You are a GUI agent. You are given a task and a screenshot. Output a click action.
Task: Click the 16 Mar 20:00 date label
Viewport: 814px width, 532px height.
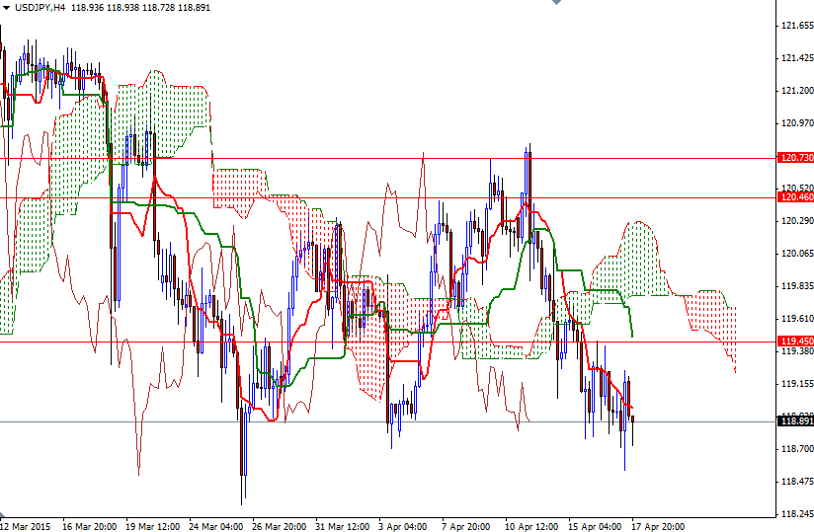(89, 527)
